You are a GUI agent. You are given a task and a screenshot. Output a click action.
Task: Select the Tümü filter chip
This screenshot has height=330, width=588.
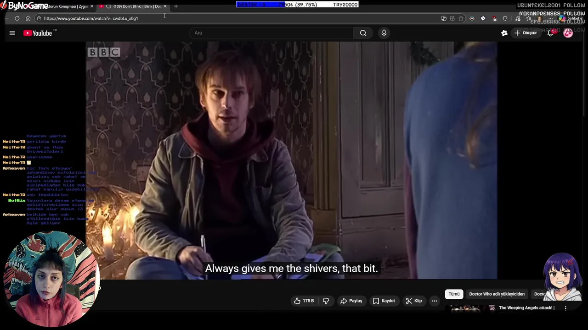tap(454, 294)
